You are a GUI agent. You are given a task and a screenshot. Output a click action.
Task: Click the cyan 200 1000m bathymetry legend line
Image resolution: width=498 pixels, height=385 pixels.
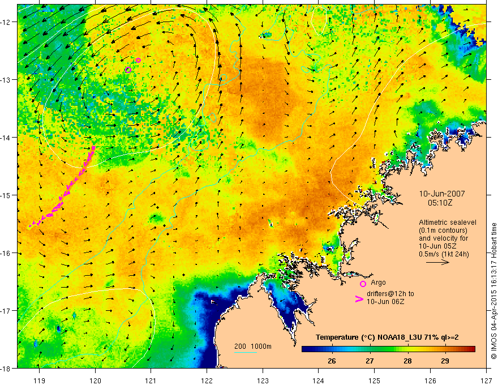pos(246,352)
